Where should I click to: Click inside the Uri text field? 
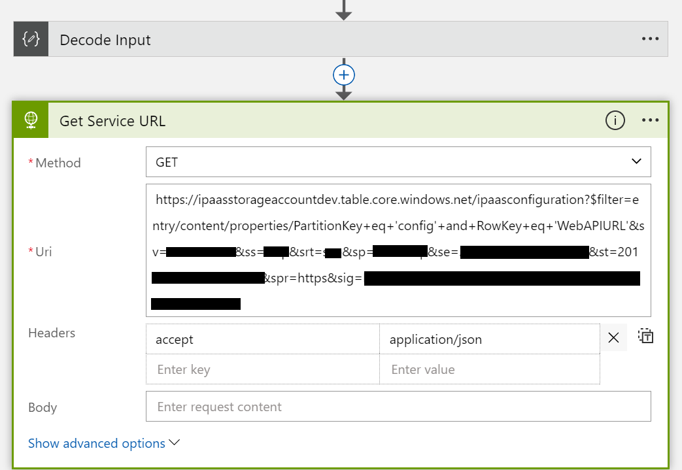(x=398, y=251)
